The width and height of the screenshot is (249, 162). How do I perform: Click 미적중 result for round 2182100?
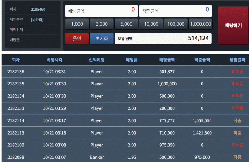pos(237,145)
